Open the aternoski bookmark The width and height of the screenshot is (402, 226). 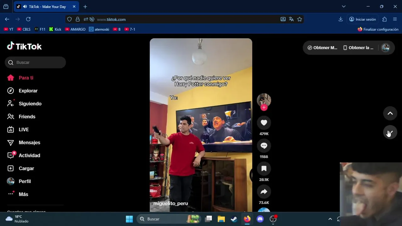99,29
